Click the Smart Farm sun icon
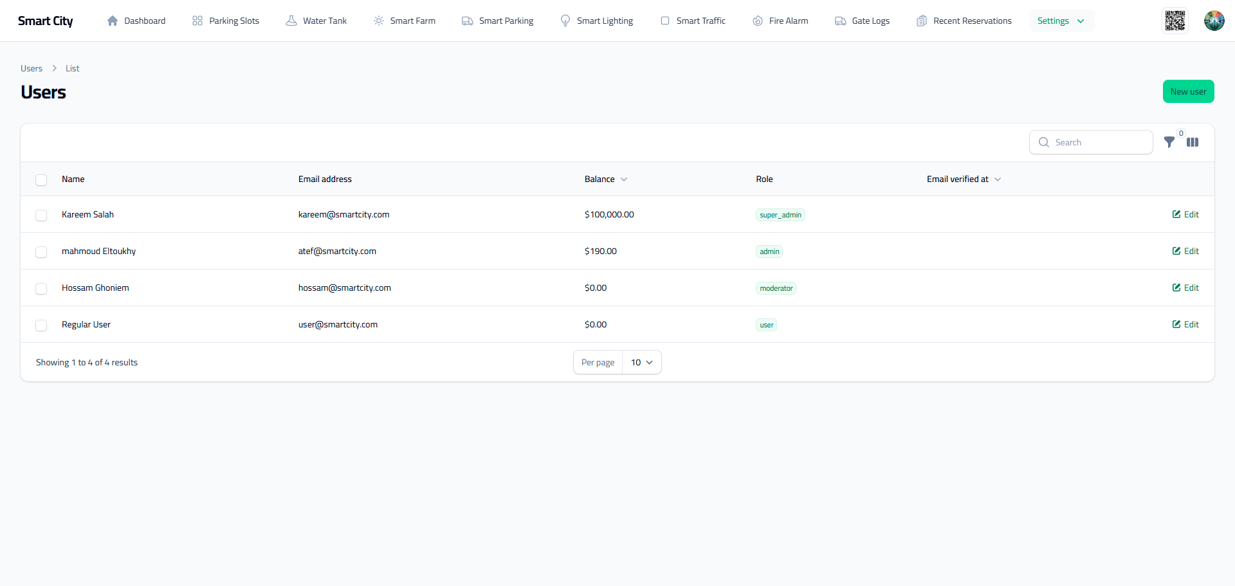Viewport: 1235px width, 586px height. (x=379, y=21)
